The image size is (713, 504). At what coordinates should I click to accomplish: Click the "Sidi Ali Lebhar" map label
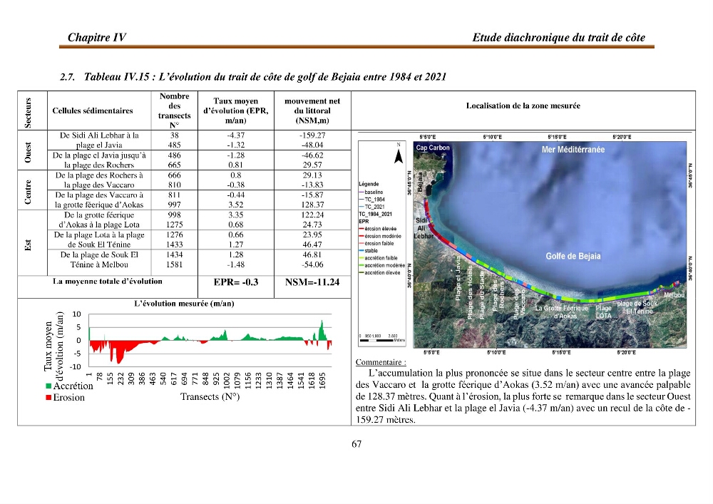pos(423,228)
